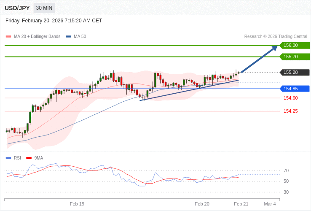Click the MA 20 + Bollinger Bands color swatch

8,37
